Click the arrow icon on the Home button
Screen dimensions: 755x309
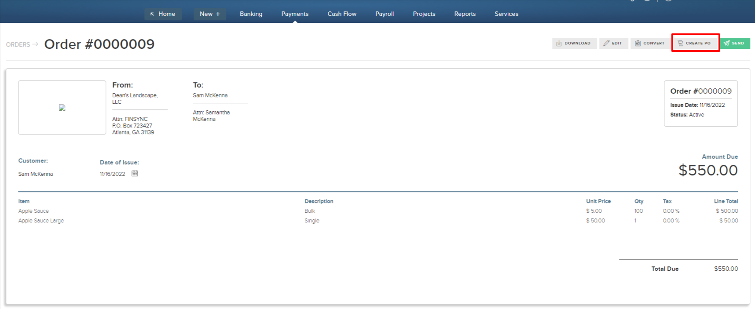[152, 14]
